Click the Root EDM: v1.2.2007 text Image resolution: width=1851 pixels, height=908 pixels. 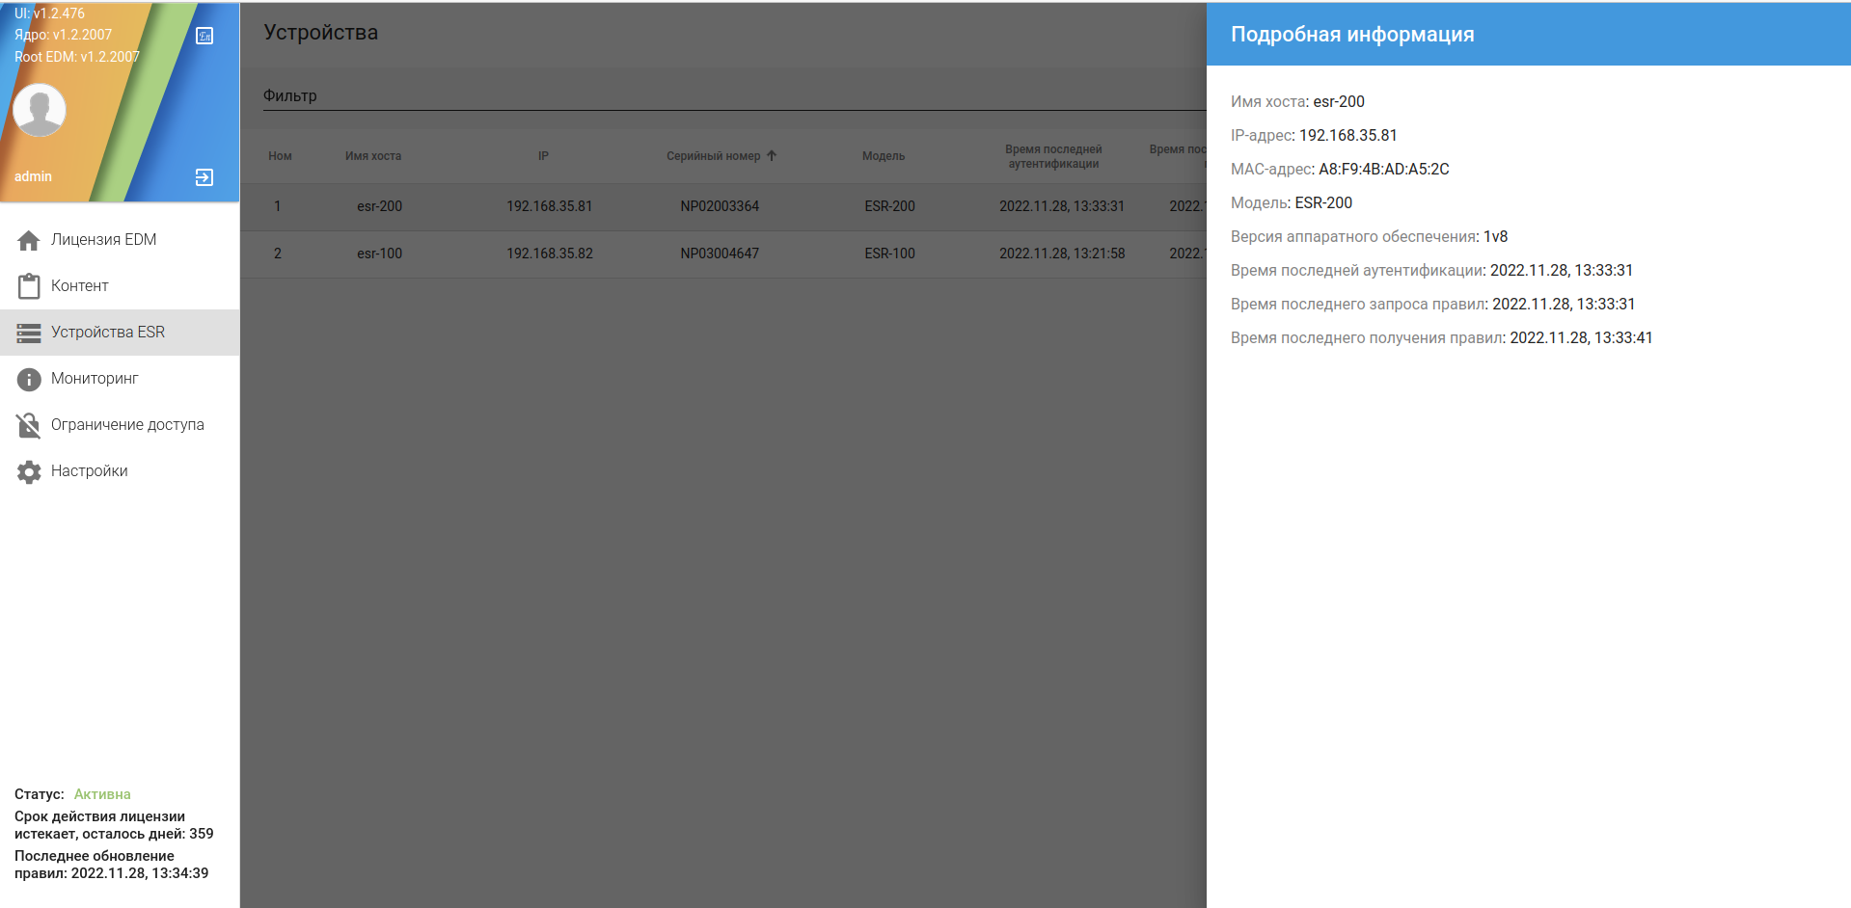(x=77, y=57)
